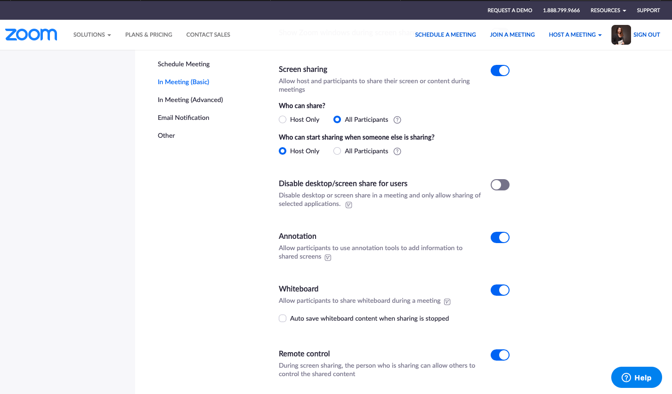
Task: Click the Schedule a Meeting link
Action: coord(445,34)
